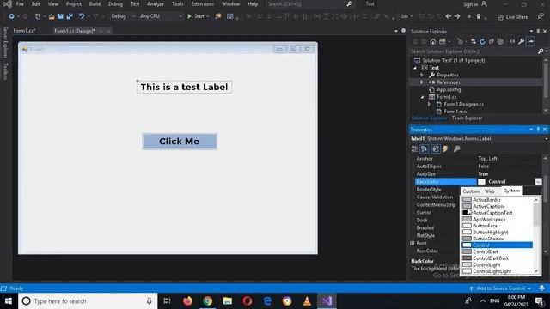The width and height of the screenshot is (550, 309).
Task: Collapse the Test project node
Action: pyautogui.click(x=415, y=68)
